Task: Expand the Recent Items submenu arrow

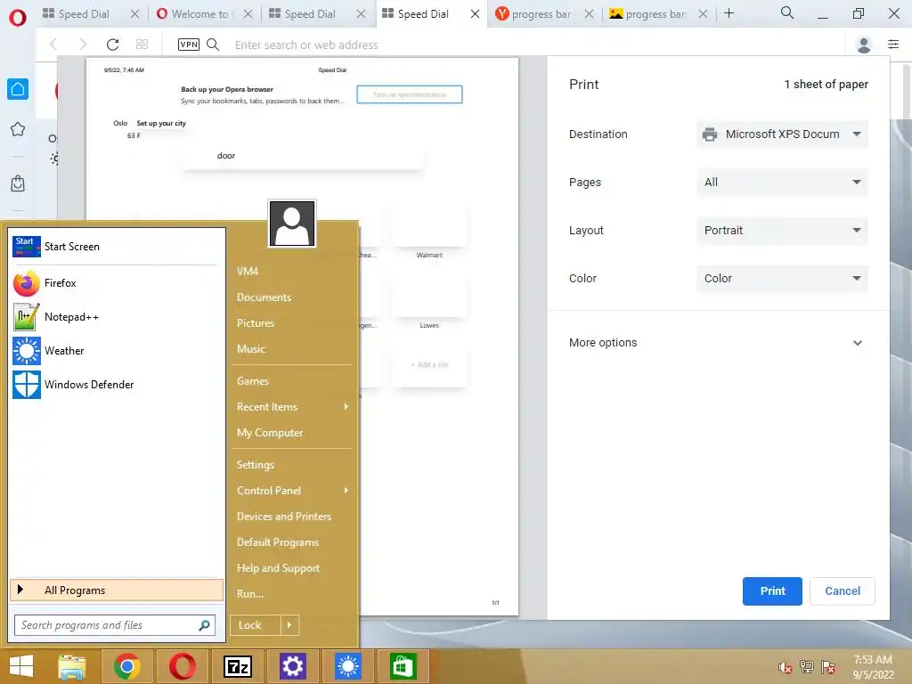Action: tap(346, 406)
